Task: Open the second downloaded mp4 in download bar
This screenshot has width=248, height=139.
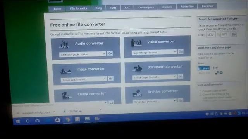Action: pyautogui.click(x=75, y=111)
